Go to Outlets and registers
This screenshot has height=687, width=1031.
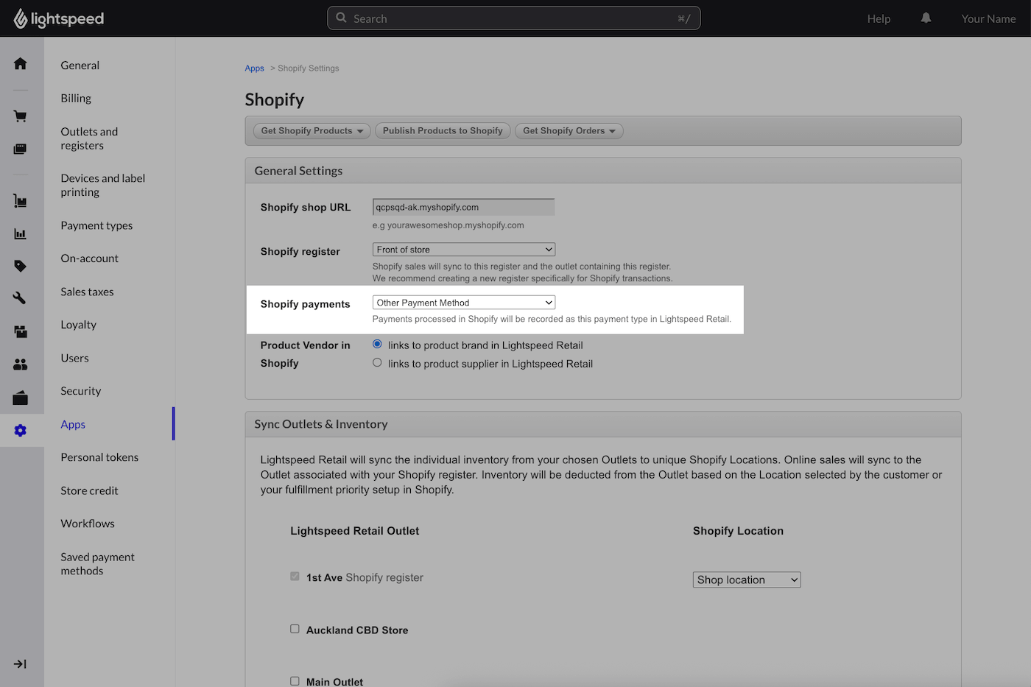[x=89, y=138]
